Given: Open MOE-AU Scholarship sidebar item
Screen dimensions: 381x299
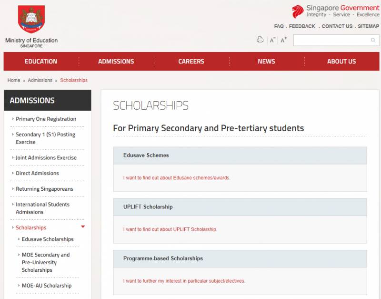Looking at the screenshot, I should pos(47,286).
